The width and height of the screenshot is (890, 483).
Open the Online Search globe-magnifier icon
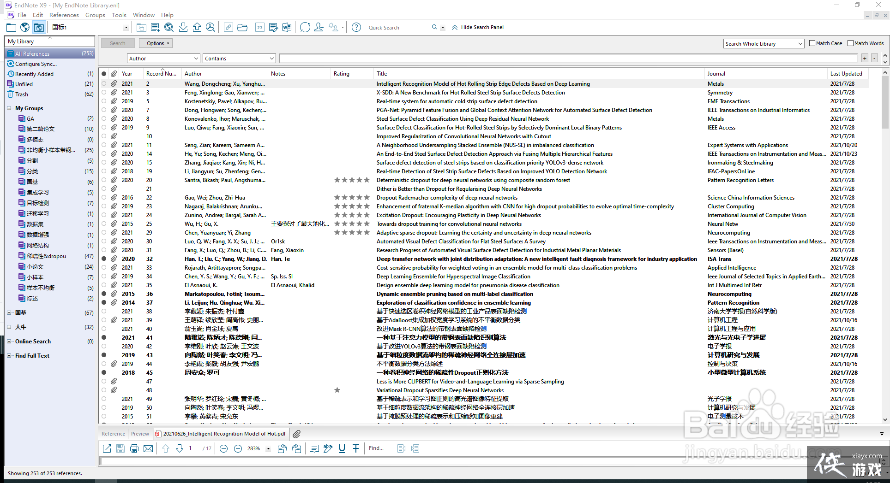(x=169, y=28)
